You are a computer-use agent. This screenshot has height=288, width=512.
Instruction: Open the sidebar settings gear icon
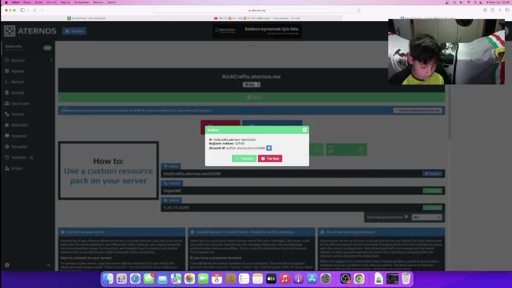click(x=7, y=265)
